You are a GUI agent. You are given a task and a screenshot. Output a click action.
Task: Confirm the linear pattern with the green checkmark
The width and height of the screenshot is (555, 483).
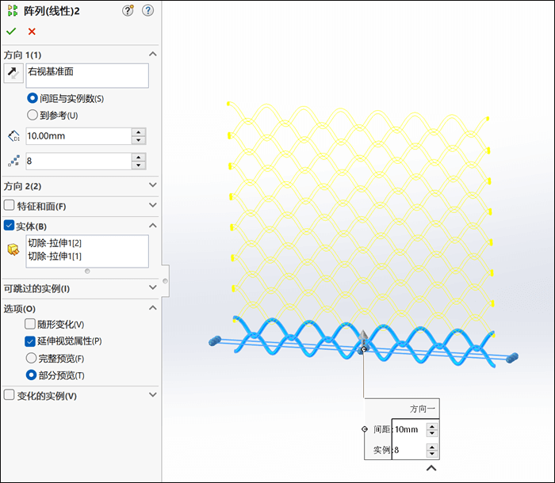[11, 32]
